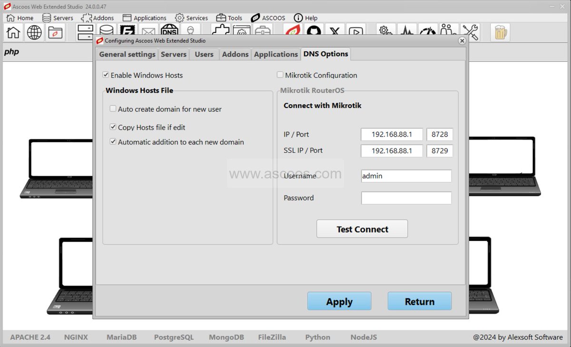
Task: Select the DNS Options tab
Action: [326, 54]
